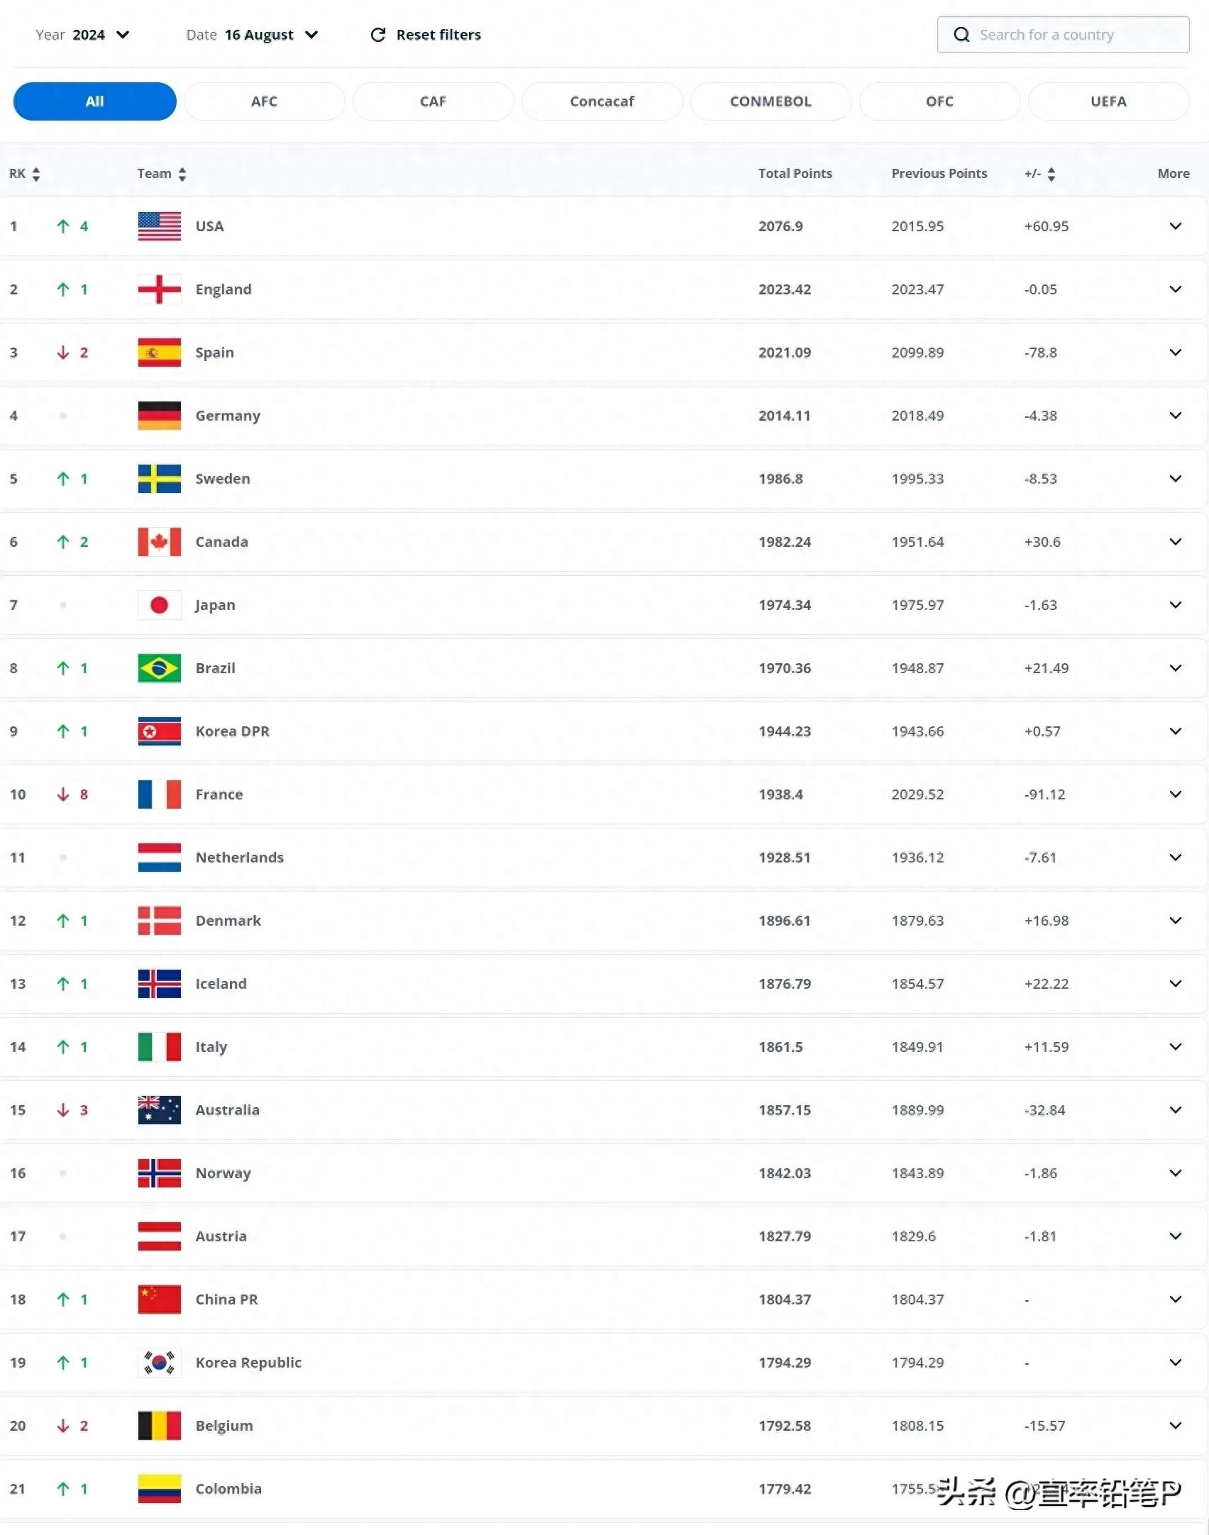The width and height of the screenshot is (1209, 1535).
Task: Click the Canada flag icon
Action: tap(159, 542)
